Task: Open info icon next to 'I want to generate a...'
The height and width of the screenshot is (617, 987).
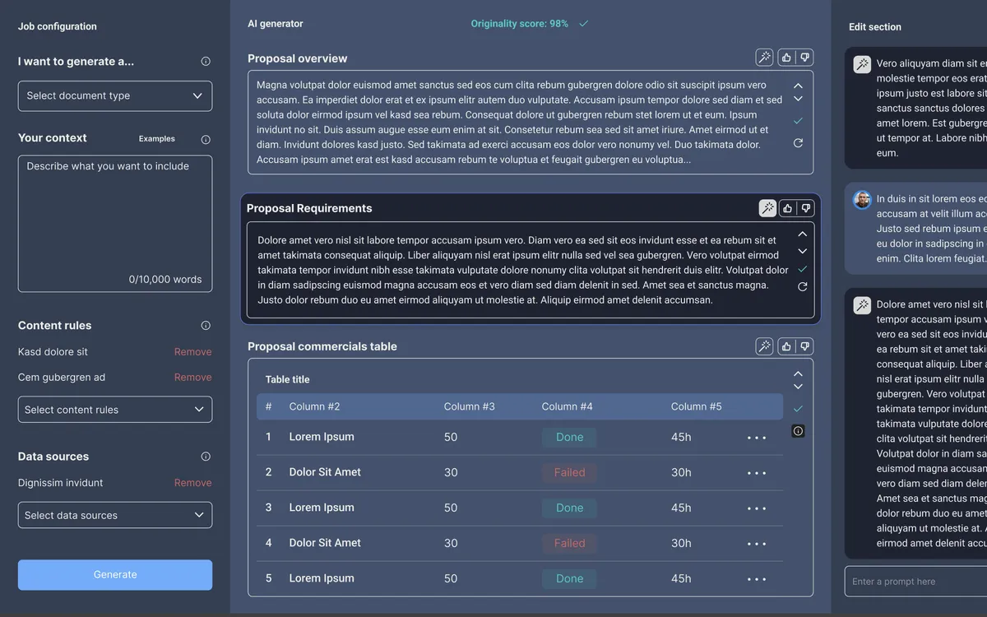Action: pyautogui.click(x=206, y=62)
